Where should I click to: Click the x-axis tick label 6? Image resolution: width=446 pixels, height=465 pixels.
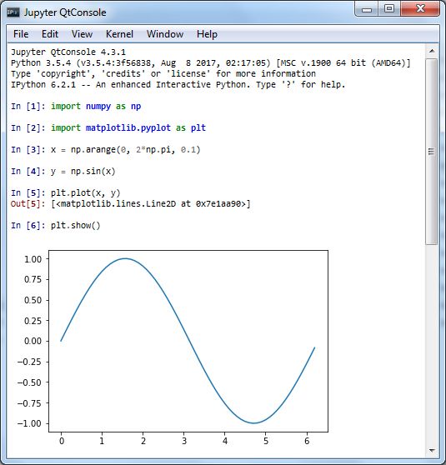click(x=307, y=441)
